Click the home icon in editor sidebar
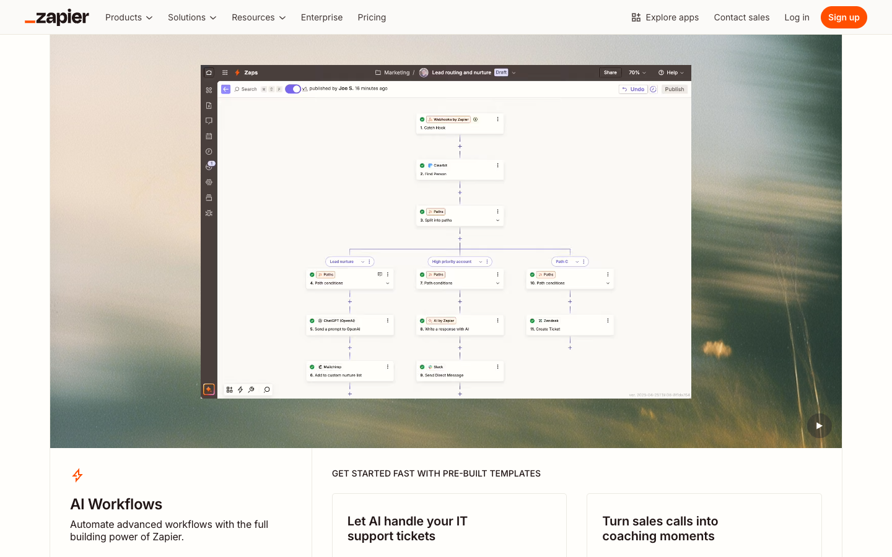 tap(209, 72)
